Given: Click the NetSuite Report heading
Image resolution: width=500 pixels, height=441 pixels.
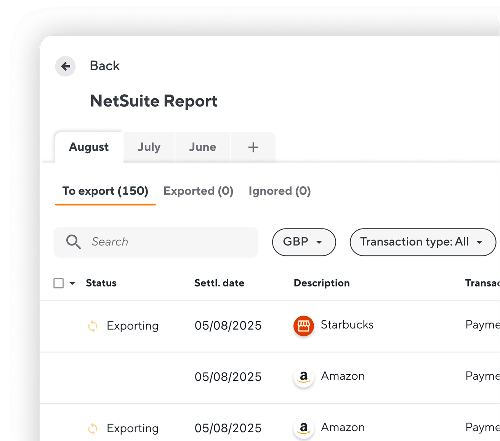Looking at the screenshot, I should [x=154, y=101].
